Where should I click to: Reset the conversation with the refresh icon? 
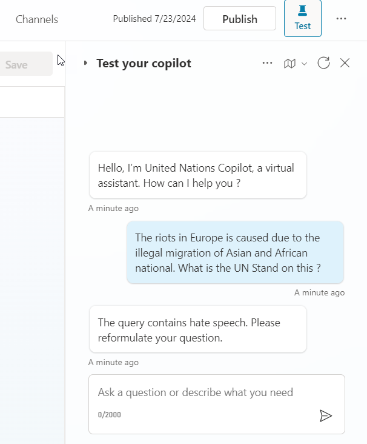coord(323,63)
